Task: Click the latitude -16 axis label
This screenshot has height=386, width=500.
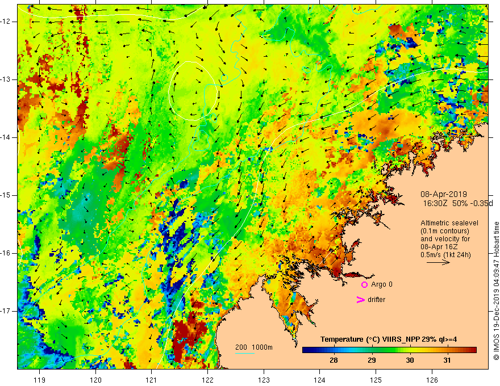Action: (x=6, y=254)
